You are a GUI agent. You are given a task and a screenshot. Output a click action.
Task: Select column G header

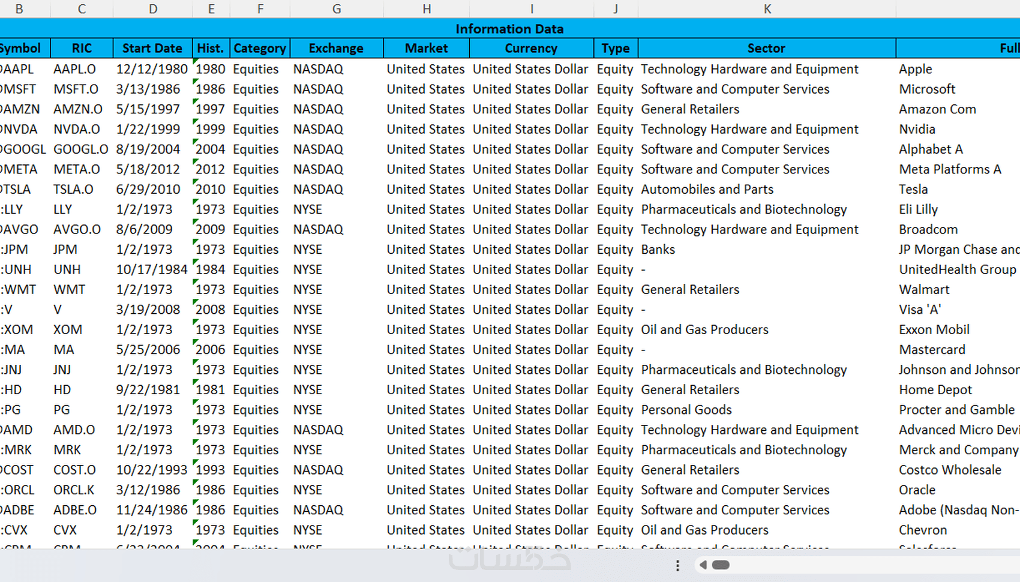(x=337, y=9)
